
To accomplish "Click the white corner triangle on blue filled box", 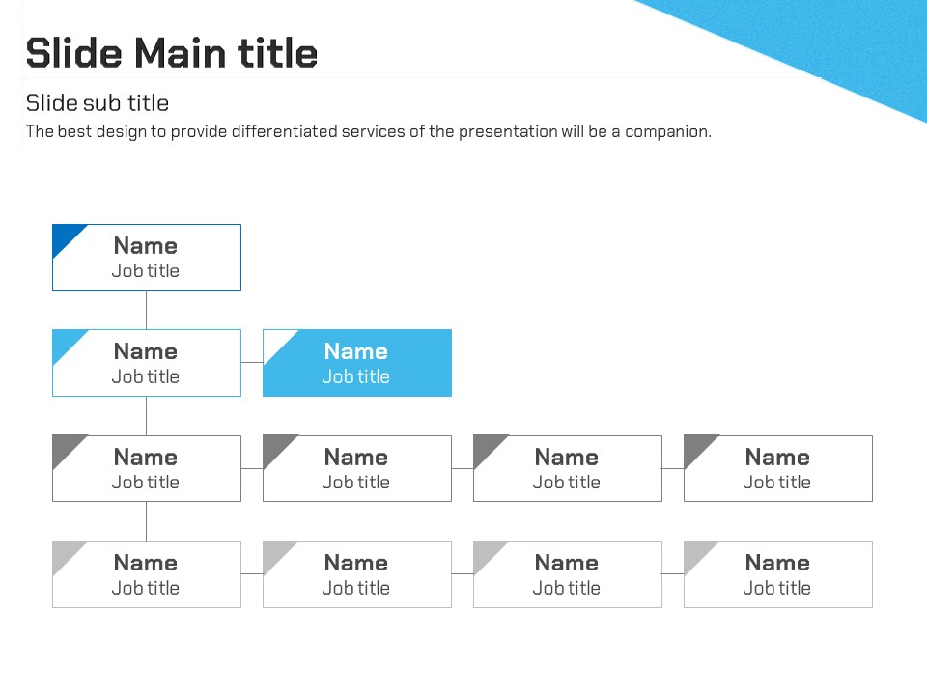I will (x=275, y=342).
